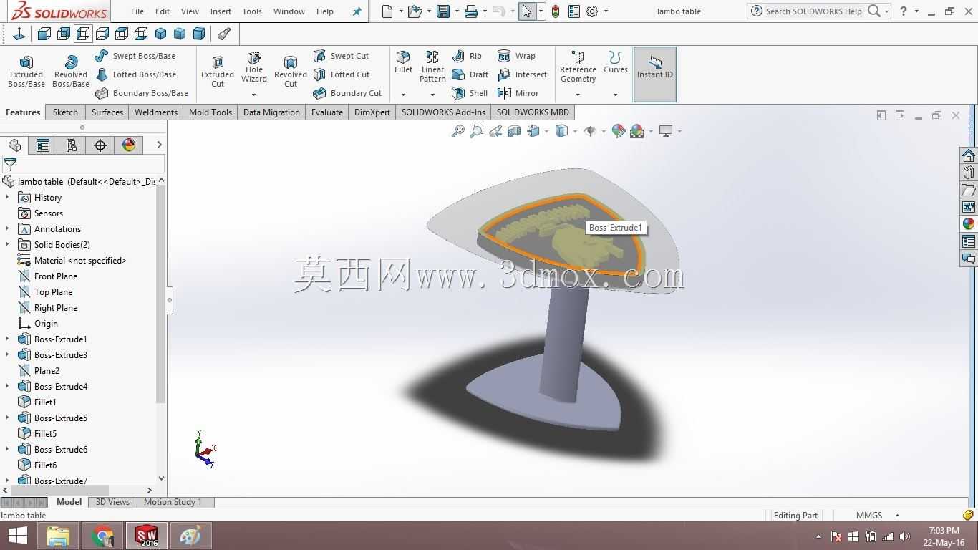Open the Curves tool

(616, 63)
